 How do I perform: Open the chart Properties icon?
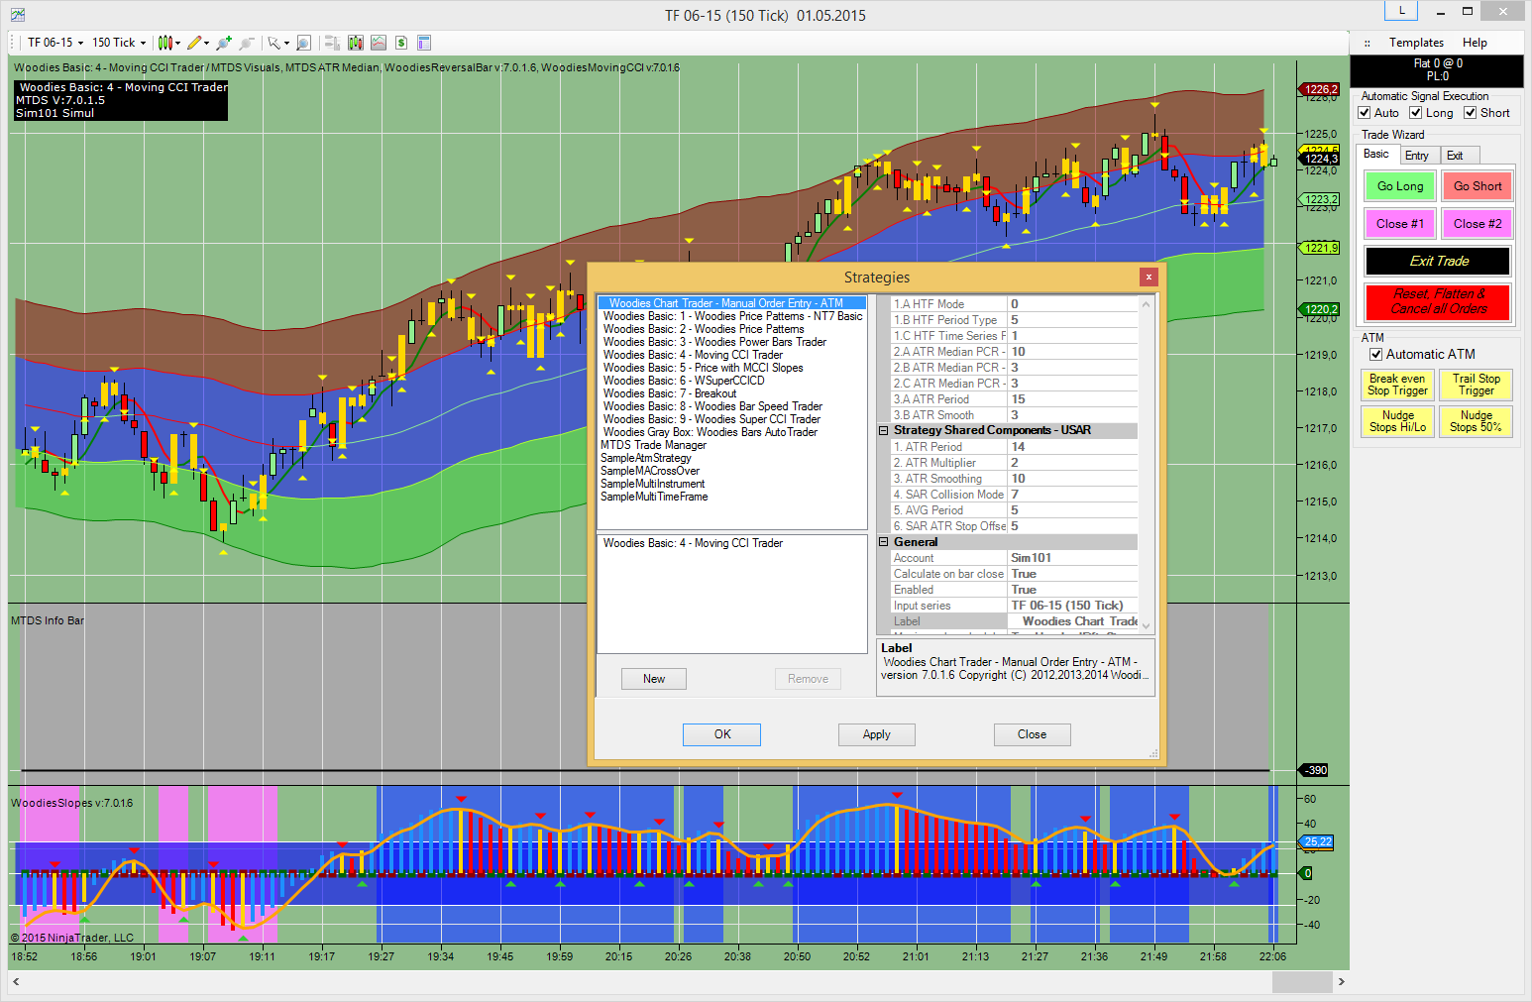[x=424, y=43]
